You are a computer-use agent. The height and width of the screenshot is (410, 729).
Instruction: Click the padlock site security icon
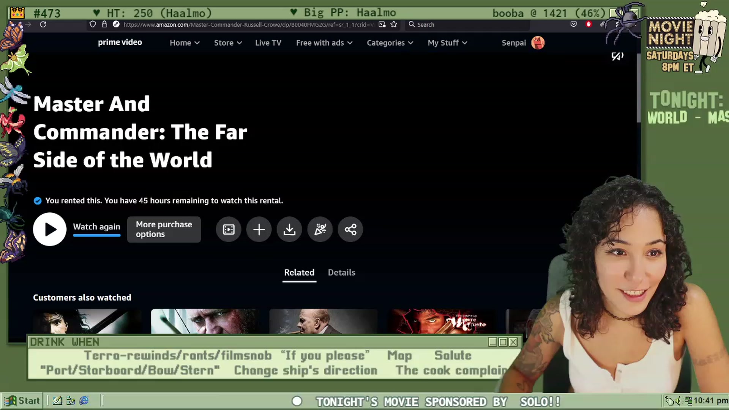(104, 24)
